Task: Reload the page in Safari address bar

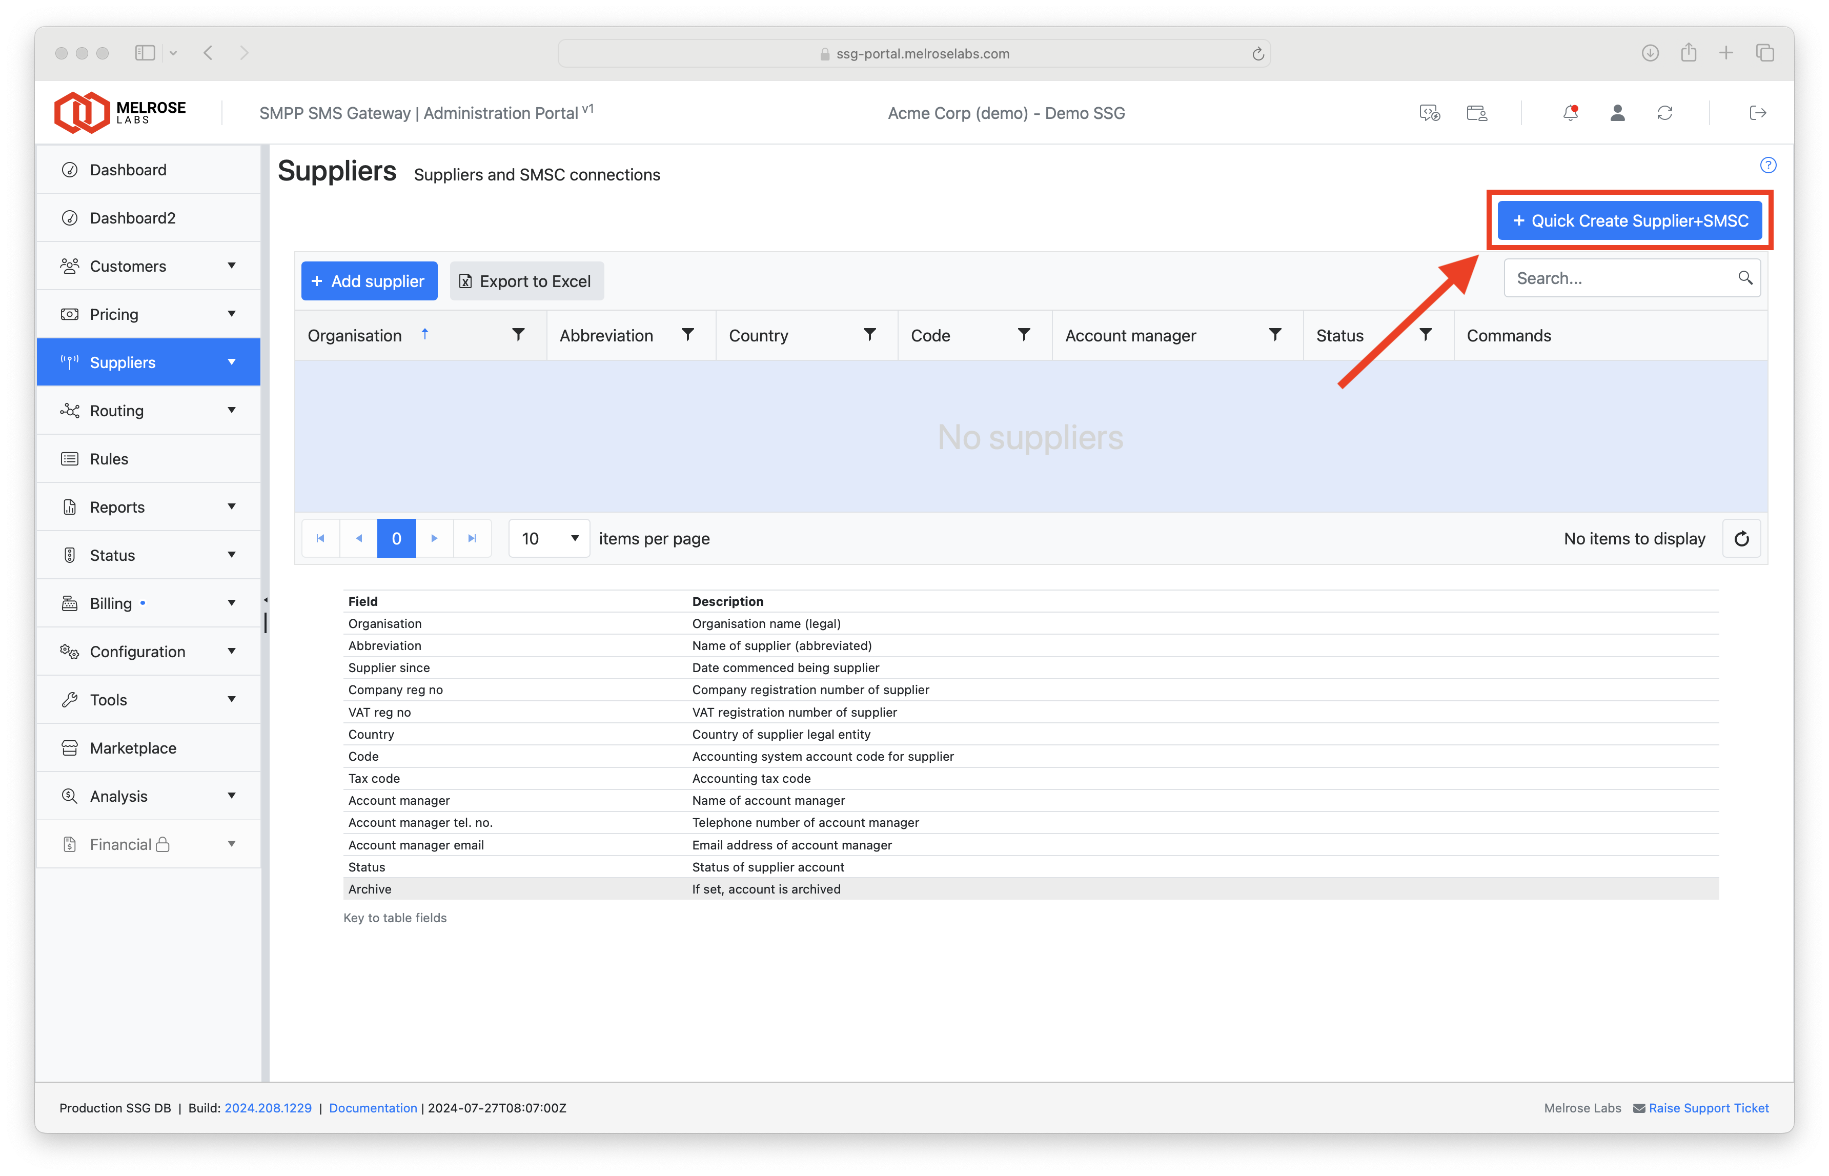Action: 1258,53
